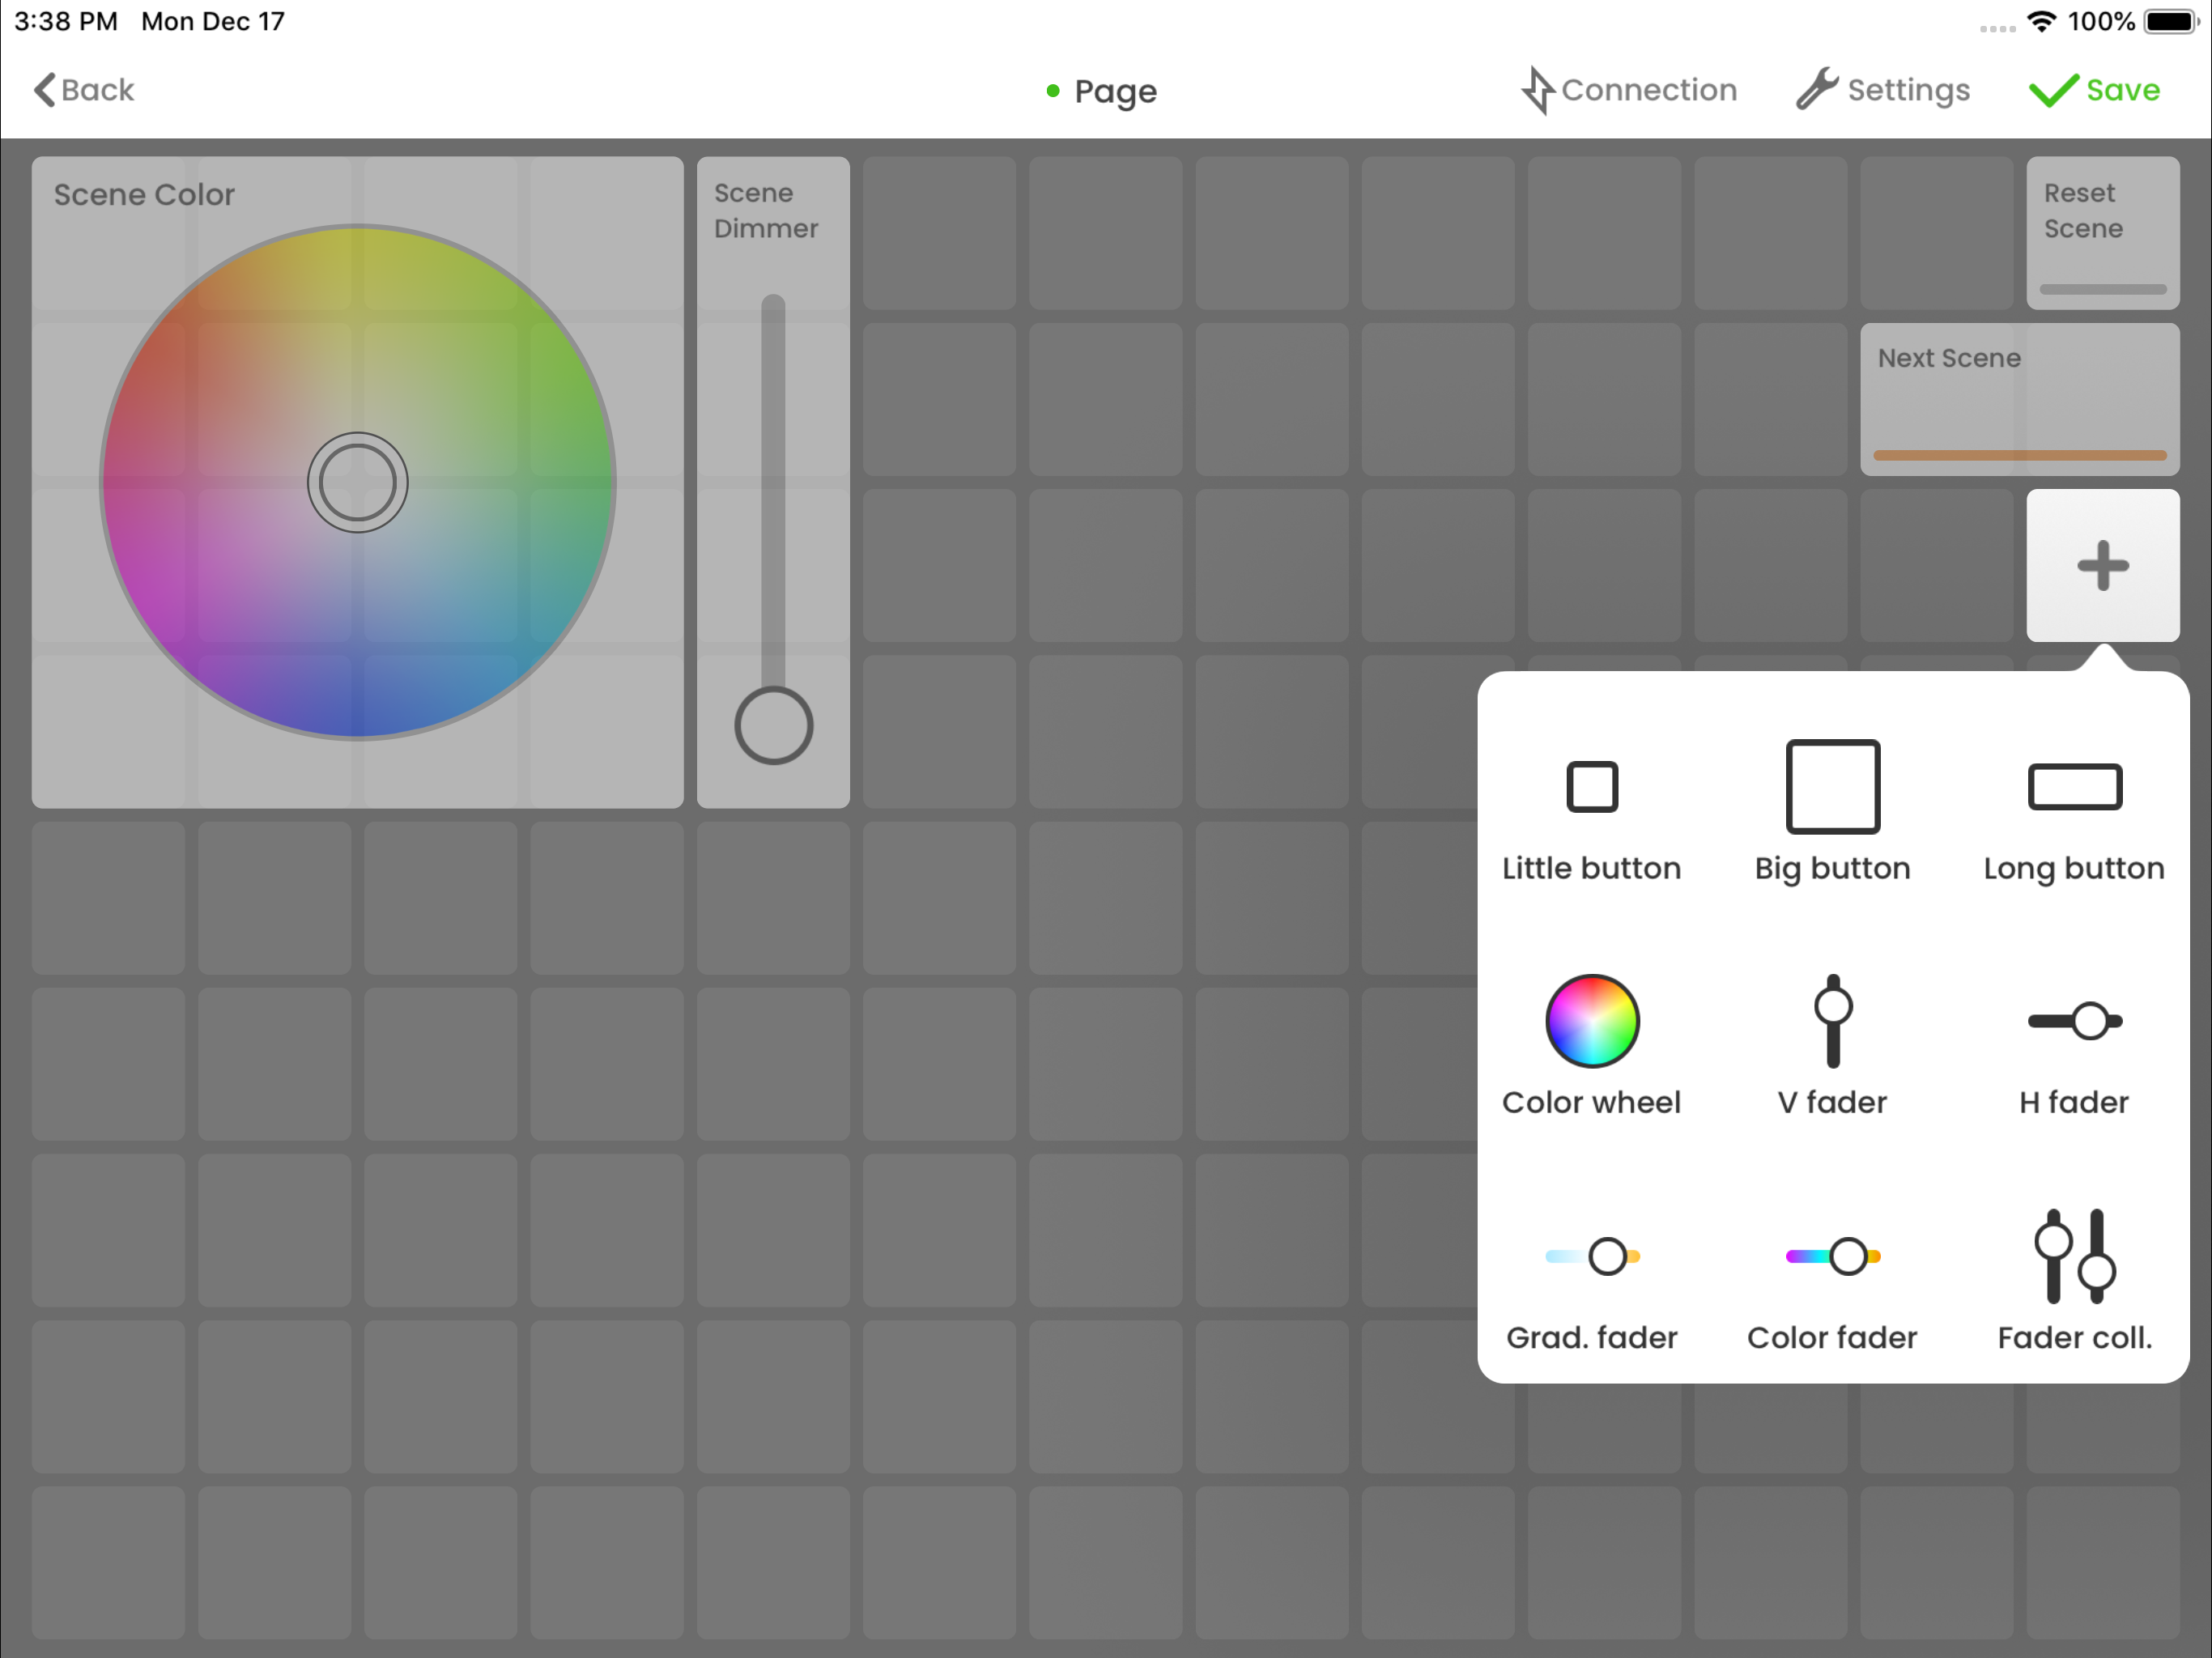Go Back to previous screen

[84, 90]
